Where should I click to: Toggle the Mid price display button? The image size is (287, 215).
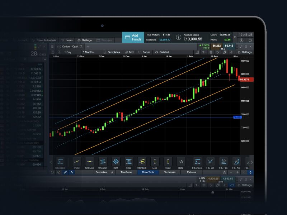129,52
